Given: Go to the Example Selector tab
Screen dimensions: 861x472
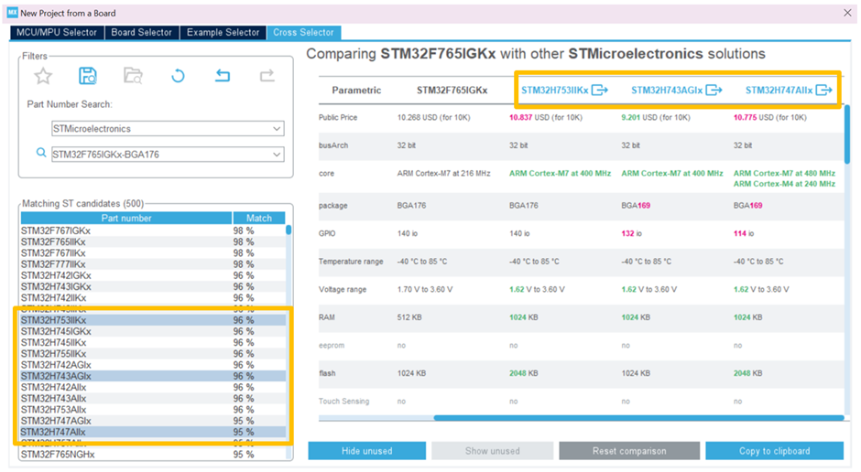Looking at the screenshot, I should 223,33.
